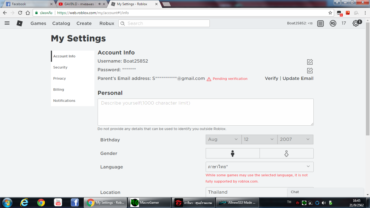Click the browser address bar URL
Viewport: 370px width, 208px height.
pos(93,13)
